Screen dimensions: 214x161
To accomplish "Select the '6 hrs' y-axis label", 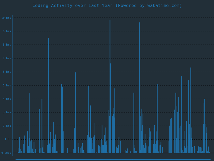I will pyautogui.click(x=7, y=72).
